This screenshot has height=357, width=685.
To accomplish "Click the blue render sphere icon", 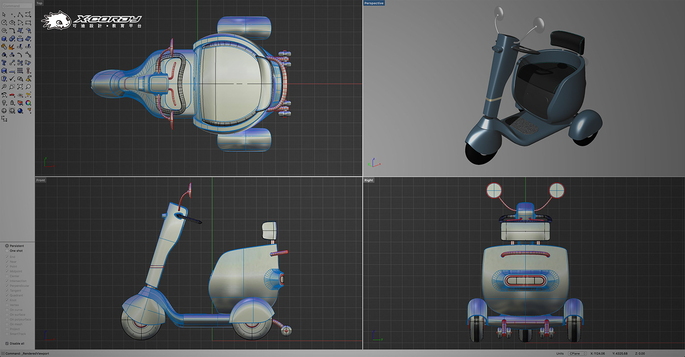I will coord(20,111).
